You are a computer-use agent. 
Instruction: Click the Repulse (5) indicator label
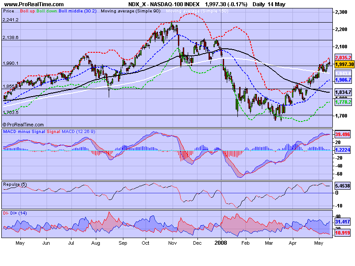click(x=15, y=184)
